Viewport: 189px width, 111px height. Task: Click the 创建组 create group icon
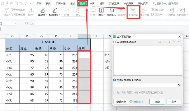171,10
